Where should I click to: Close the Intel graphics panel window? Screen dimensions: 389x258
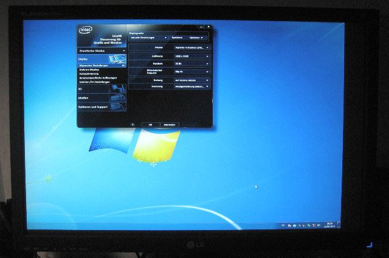[x=208, y=27]
